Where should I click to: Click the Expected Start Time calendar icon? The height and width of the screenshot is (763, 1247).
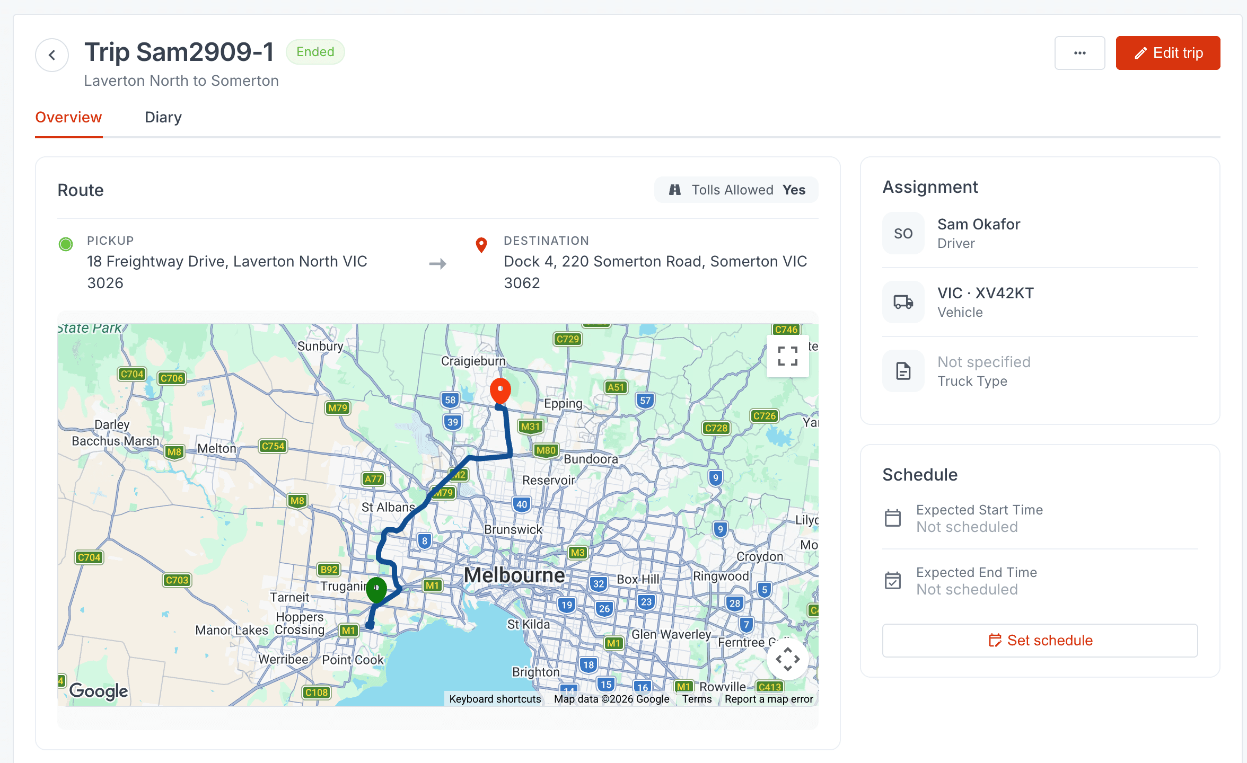(x=893, y=518)
